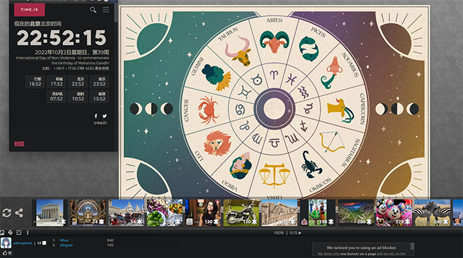This screenshot has width=463, height=258.
Task: Select the 130-piece woman portrait puzzle thumbnail
Action: [x=203, y=213]
